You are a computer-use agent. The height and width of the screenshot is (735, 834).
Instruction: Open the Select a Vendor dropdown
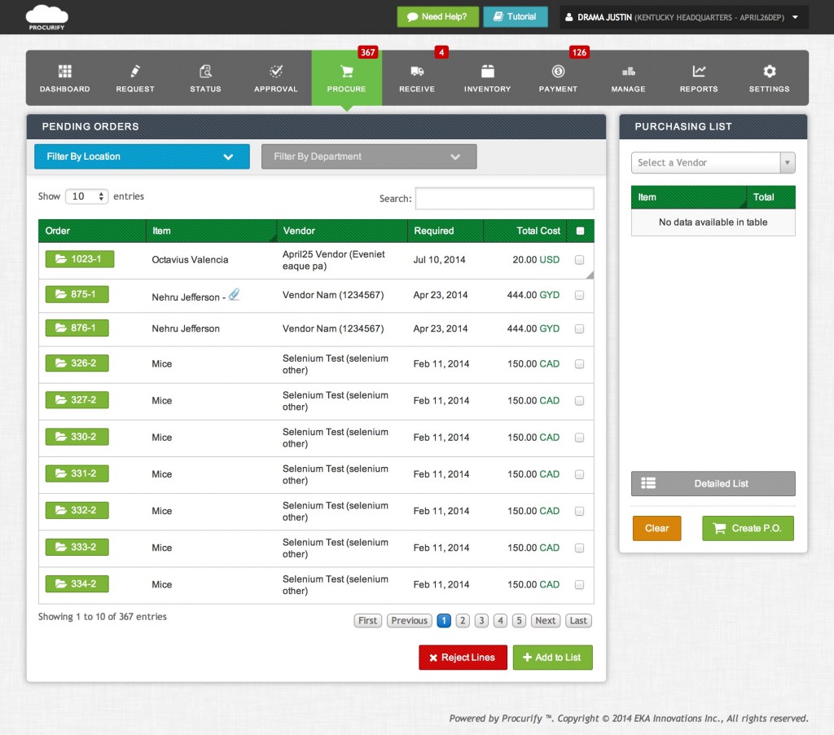pos(713,163)
